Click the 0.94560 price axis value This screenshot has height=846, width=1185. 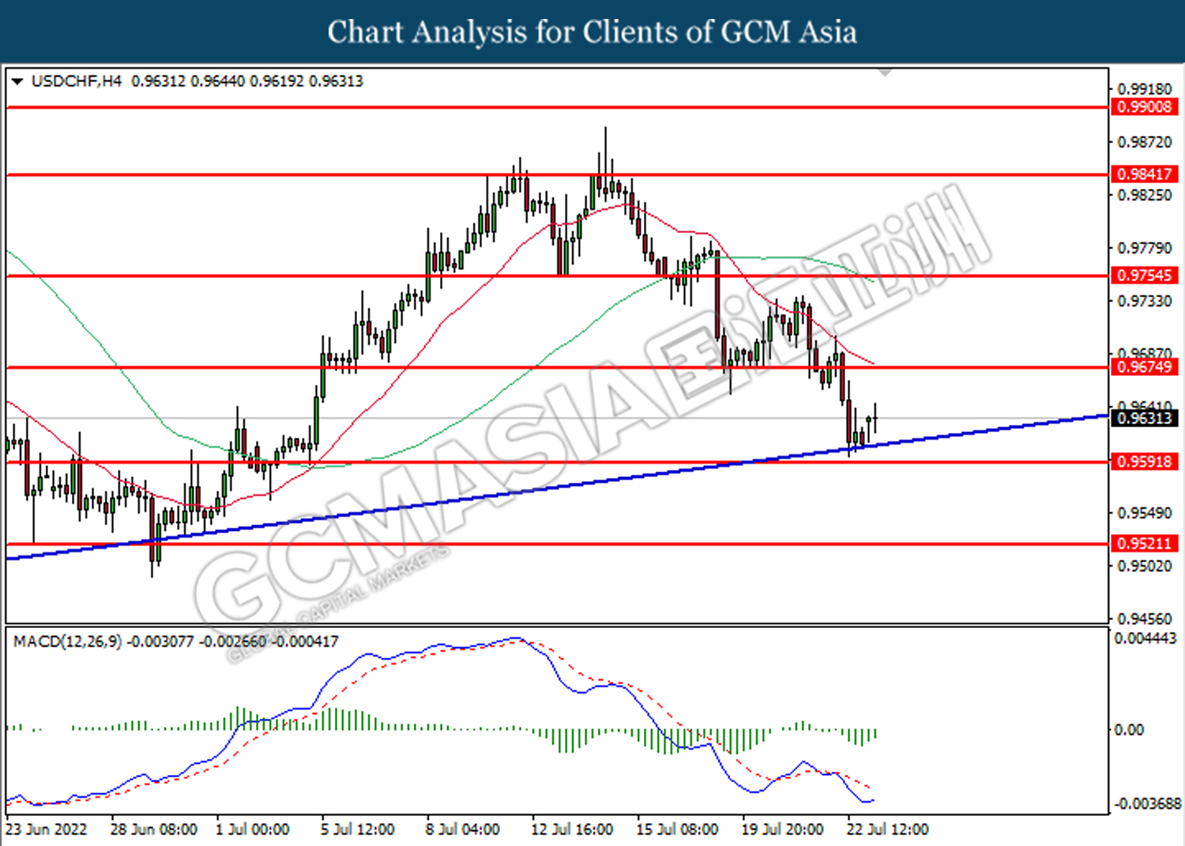[x=1145, y=619]
